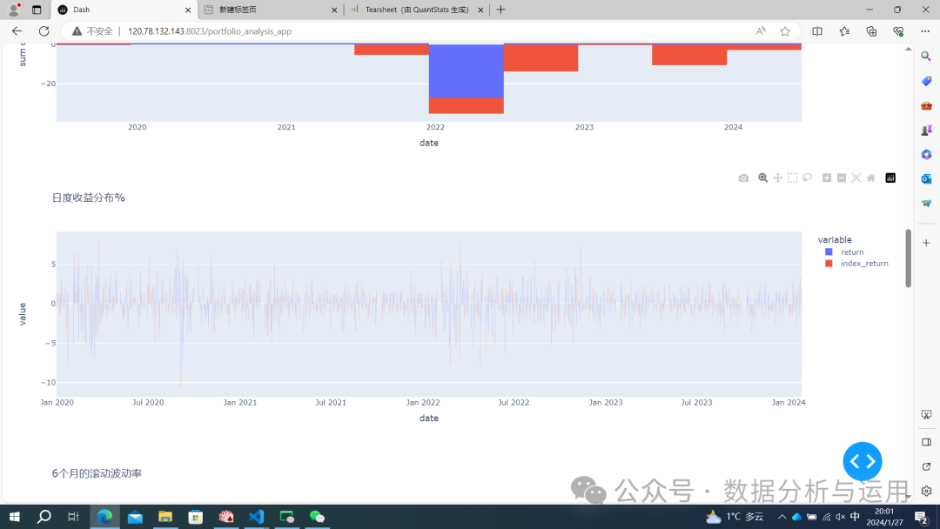Close the 新建标签页 tab

pos(334,10)
